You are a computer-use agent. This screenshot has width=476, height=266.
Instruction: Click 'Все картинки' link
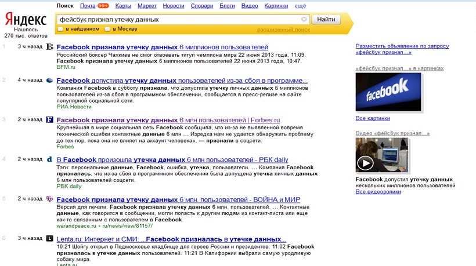pyautogui.click(x=373, y=118)
